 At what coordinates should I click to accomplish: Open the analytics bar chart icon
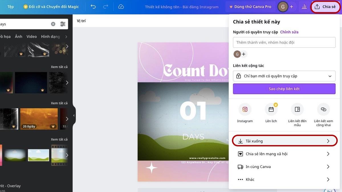tap(304, 7)
